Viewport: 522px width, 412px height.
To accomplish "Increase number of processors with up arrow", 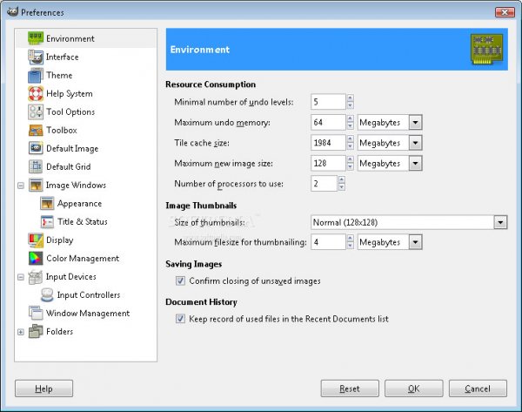I will [x=342, y=180].
